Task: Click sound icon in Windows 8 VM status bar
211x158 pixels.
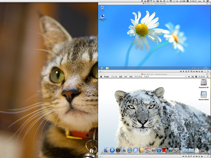Action: pyautogui.click(x=194, y=72)
